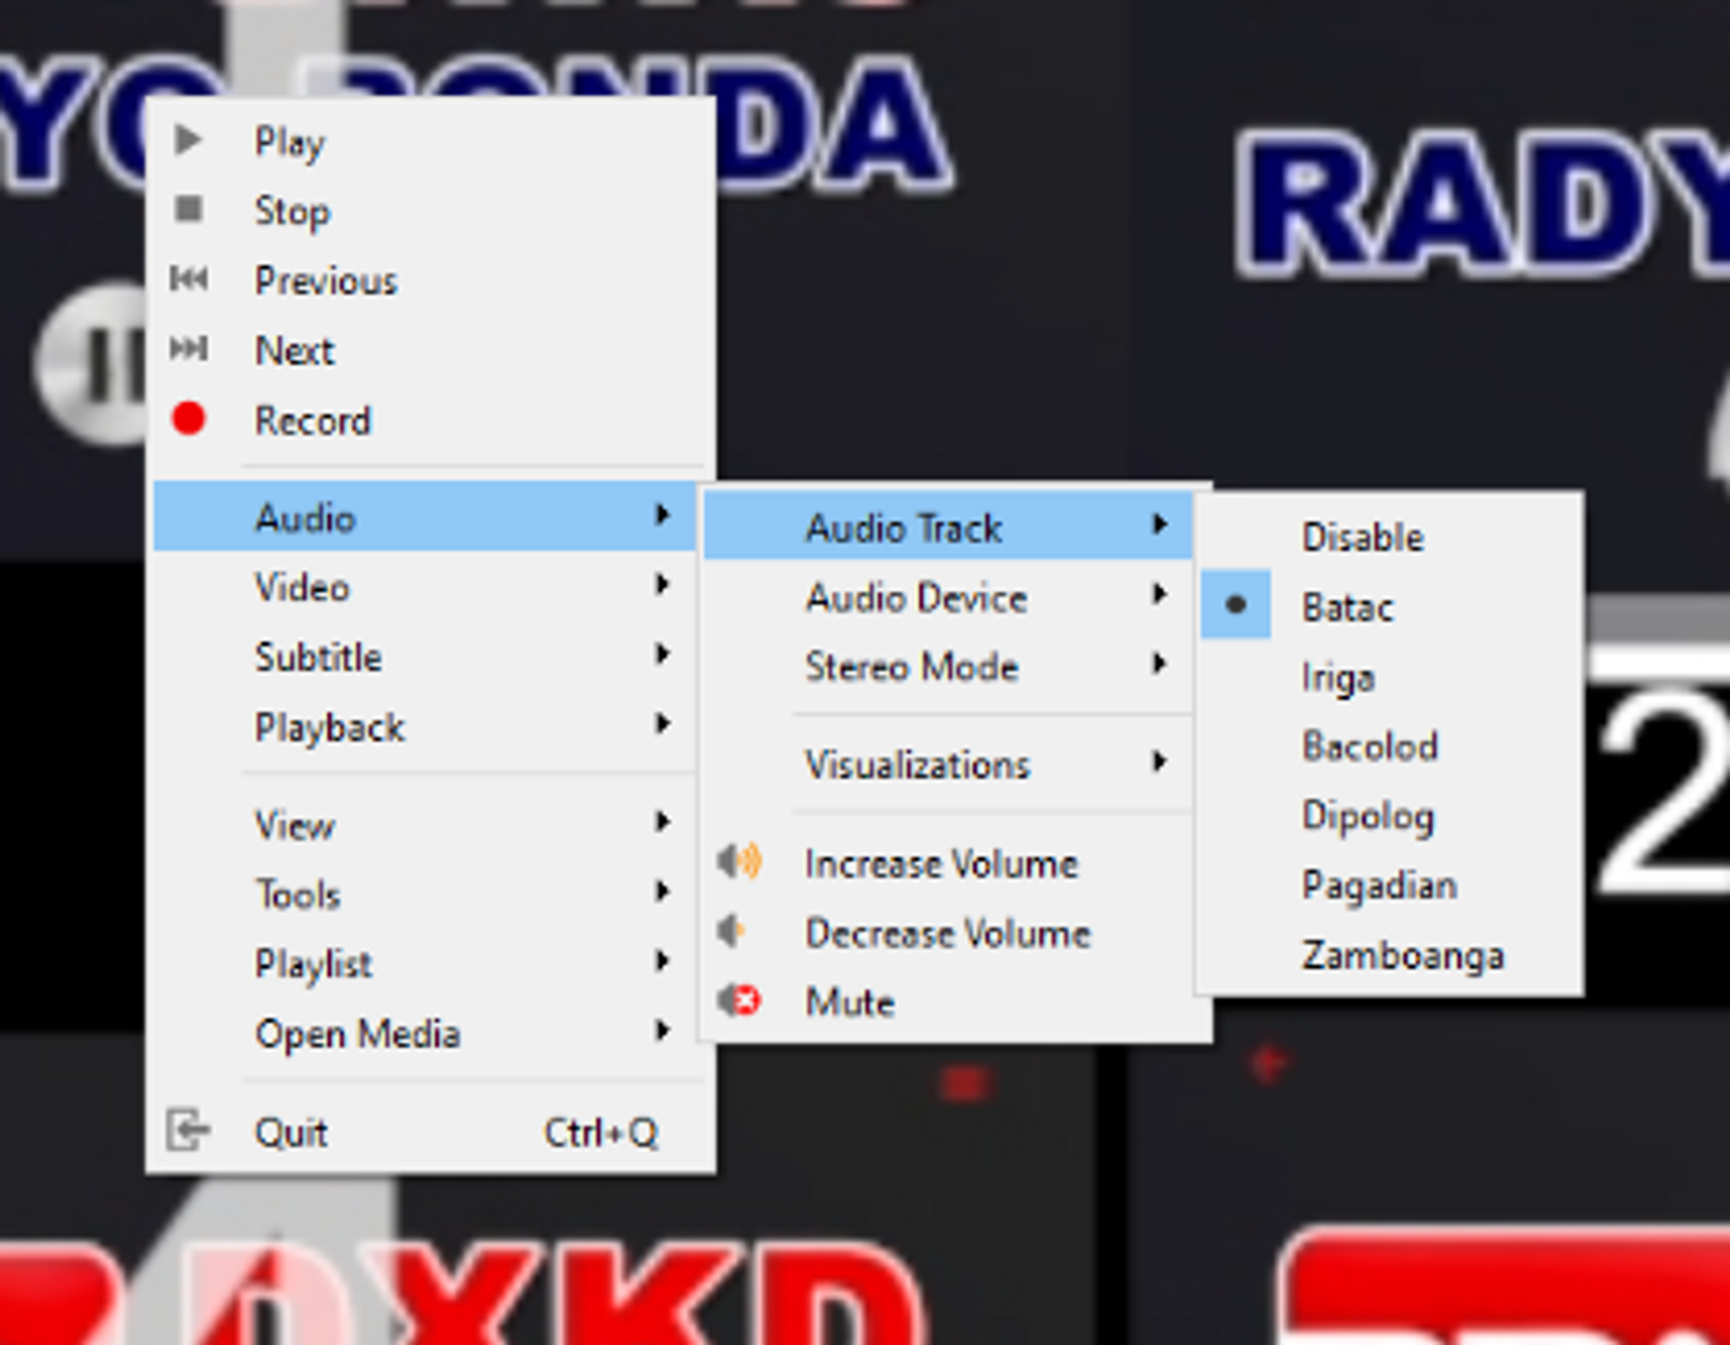
Task: Click the Increase Volume speaker icon
Action: pyautogui.click(x=740, y=862)
